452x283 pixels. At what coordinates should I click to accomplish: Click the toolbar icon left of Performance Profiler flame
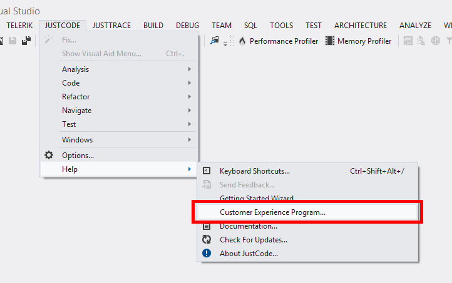215,41
